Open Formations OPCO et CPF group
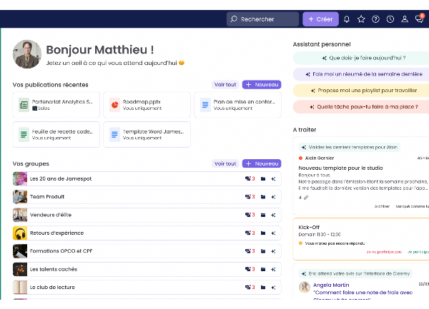The width and height of the screenshot is (429, 309). 147,251
